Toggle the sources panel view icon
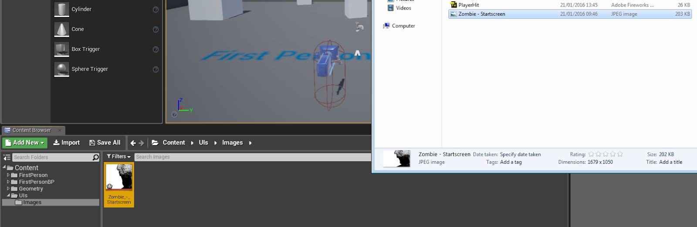The height and width of the screenshot is (227, 697). pos(7,157)
